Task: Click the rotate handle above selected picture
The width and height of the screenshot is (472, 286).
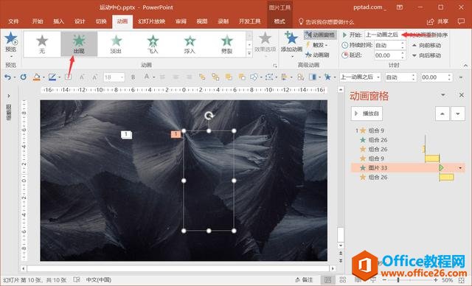Action: click(x=209, y=116)
